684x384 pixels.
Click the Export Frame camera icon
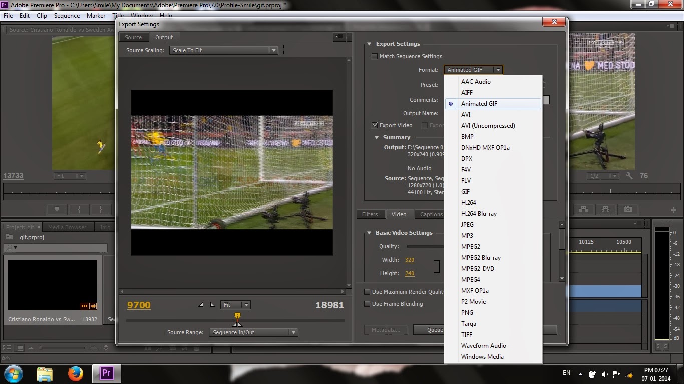pos(628,209)
